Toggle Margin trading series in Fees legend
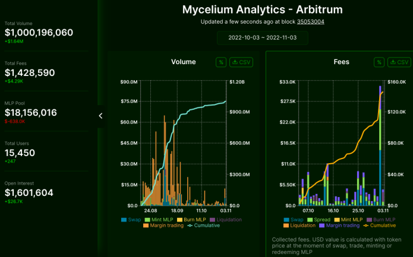This screenshot has width=413, height=257. pyautogui.click(x=339, y=226)
